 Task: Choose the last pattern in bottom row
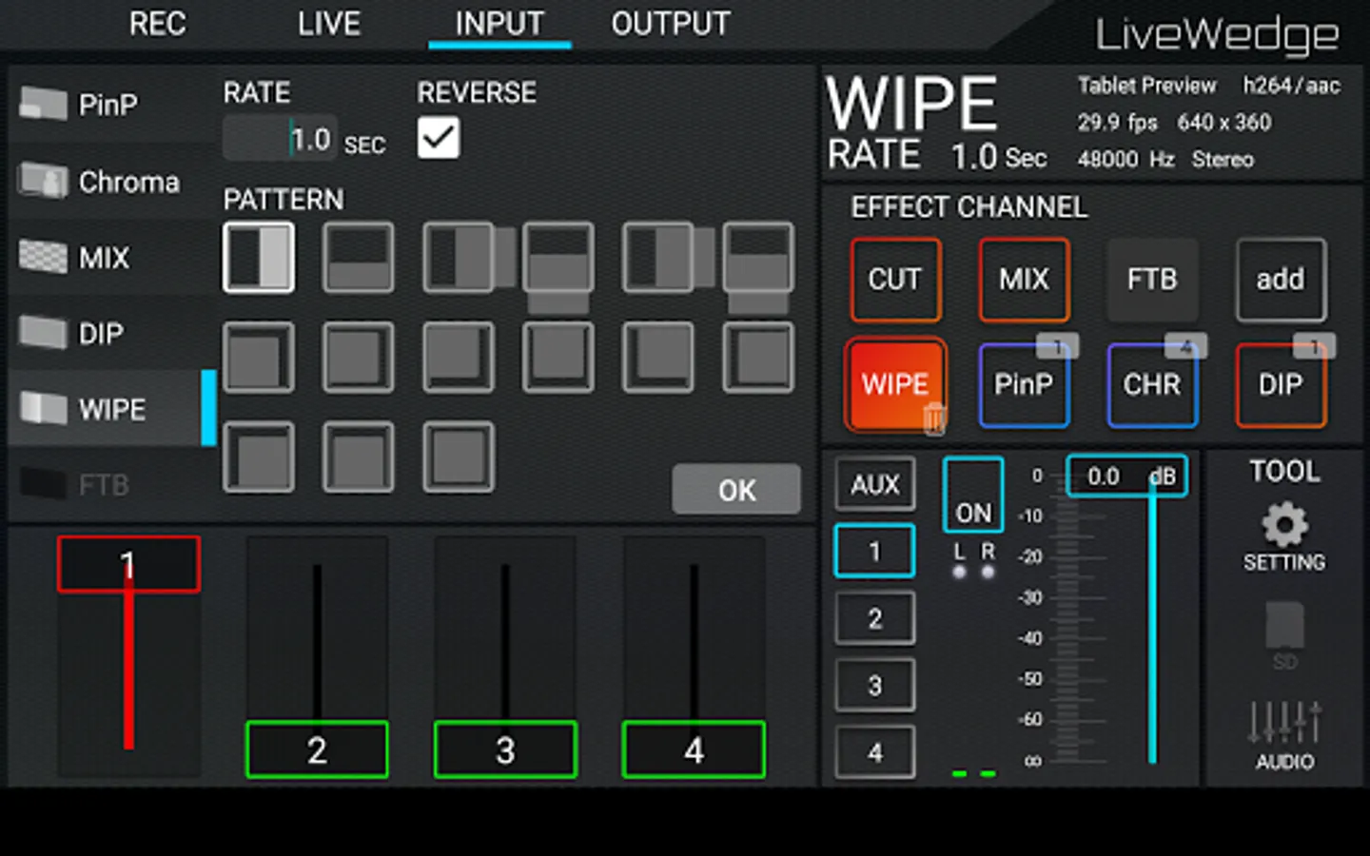pos(459,457)
